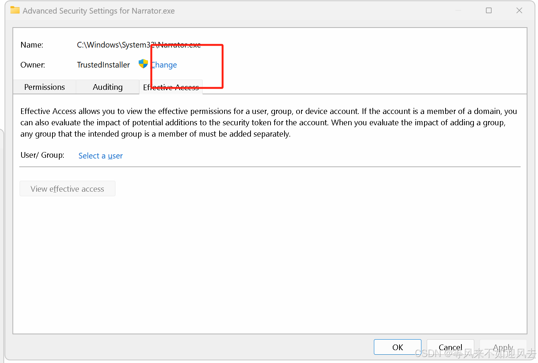Open the Auditing tab
The height and width of the screenshot is (363, 538).
coord(108,87)
